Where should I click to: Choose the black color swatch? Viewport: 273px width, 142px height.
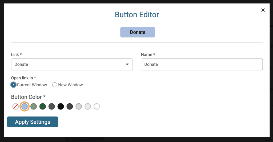click(x=61, y=106)
